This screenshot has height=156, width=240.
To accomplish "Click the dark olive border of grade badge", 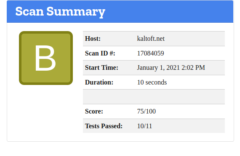I will click(20, 58).
